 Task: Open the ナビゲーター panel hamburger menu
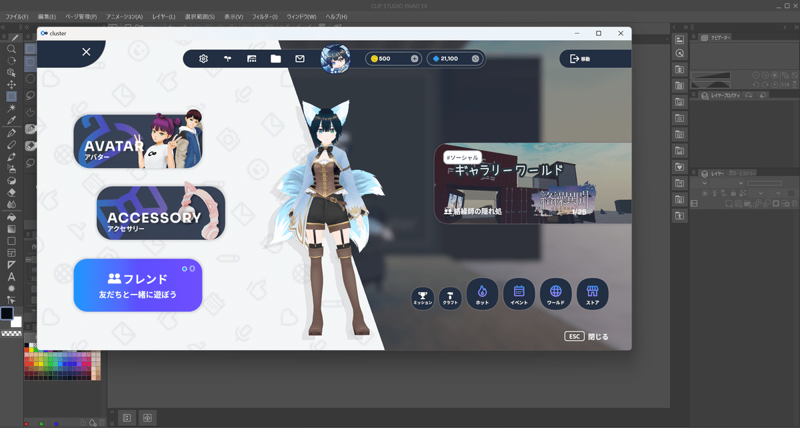693,37
